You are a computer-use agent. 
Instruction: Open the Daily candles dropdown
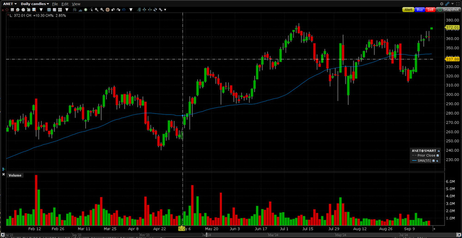(x=35, y=4)
